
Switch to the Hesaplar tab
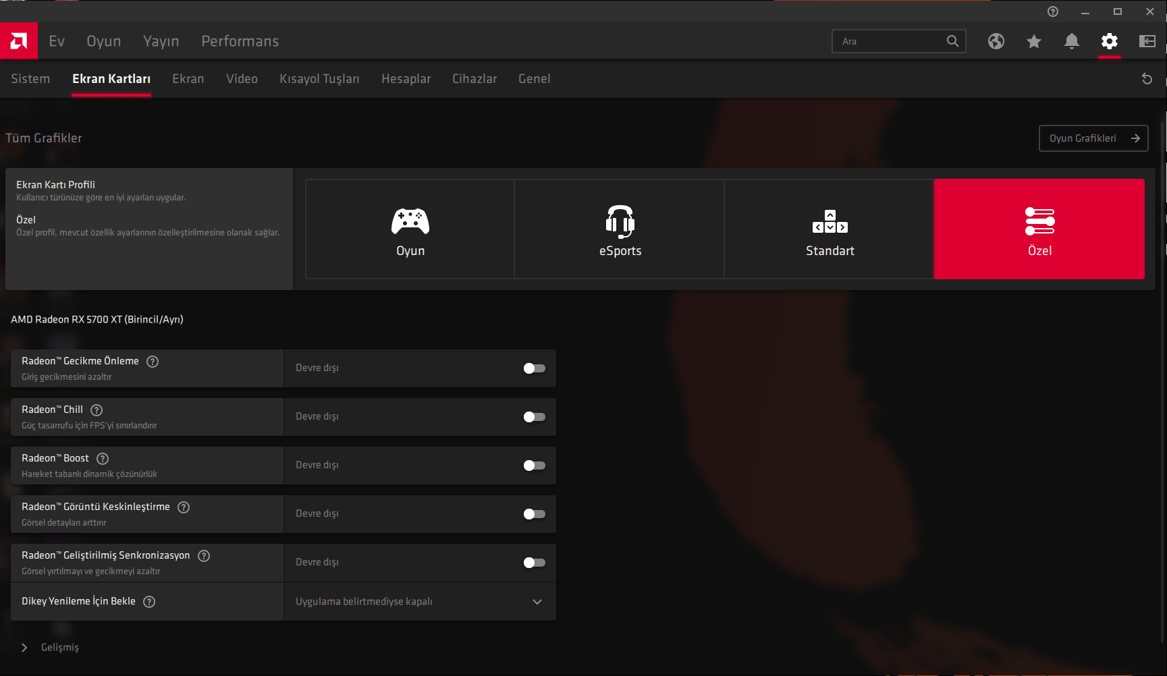406,79
